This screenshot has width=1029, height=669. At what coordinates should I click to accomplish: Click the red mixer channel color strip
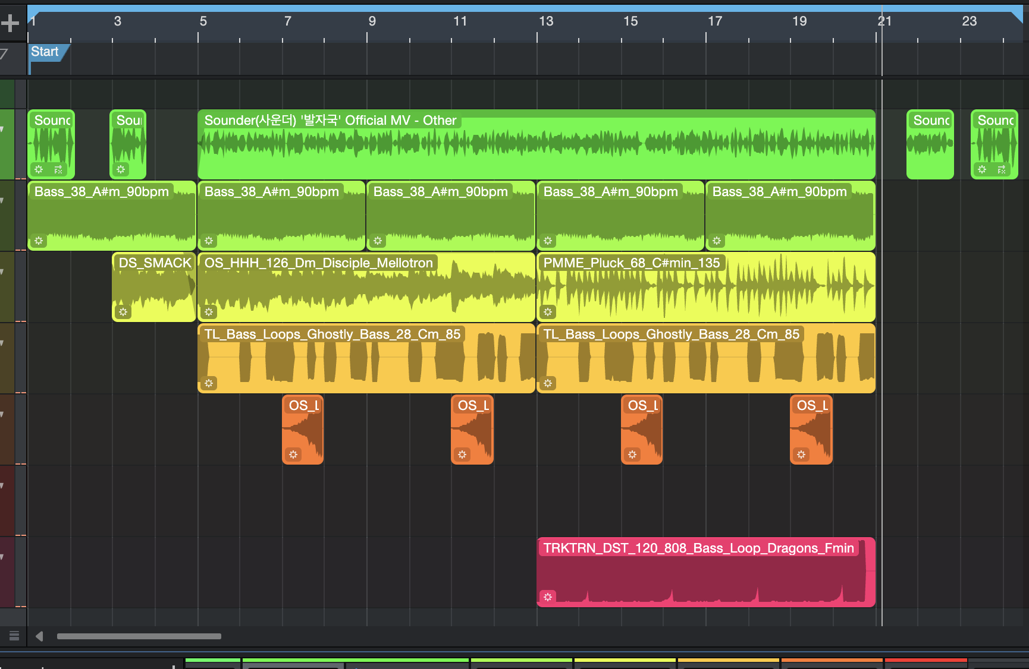coord(926,660)
